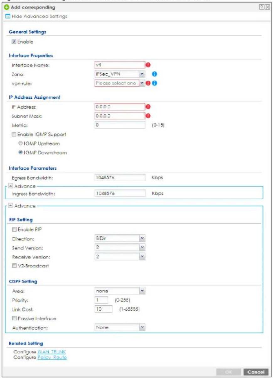Click the red error icon beside Interface Name

tap(148, 65)
